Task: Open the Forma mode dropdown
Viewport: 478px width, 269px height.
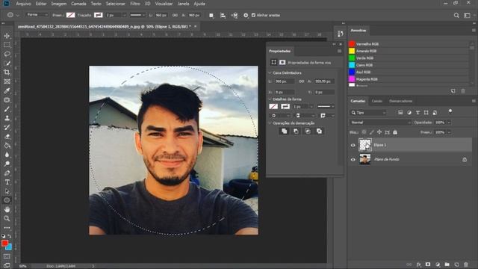Action: 37,15
